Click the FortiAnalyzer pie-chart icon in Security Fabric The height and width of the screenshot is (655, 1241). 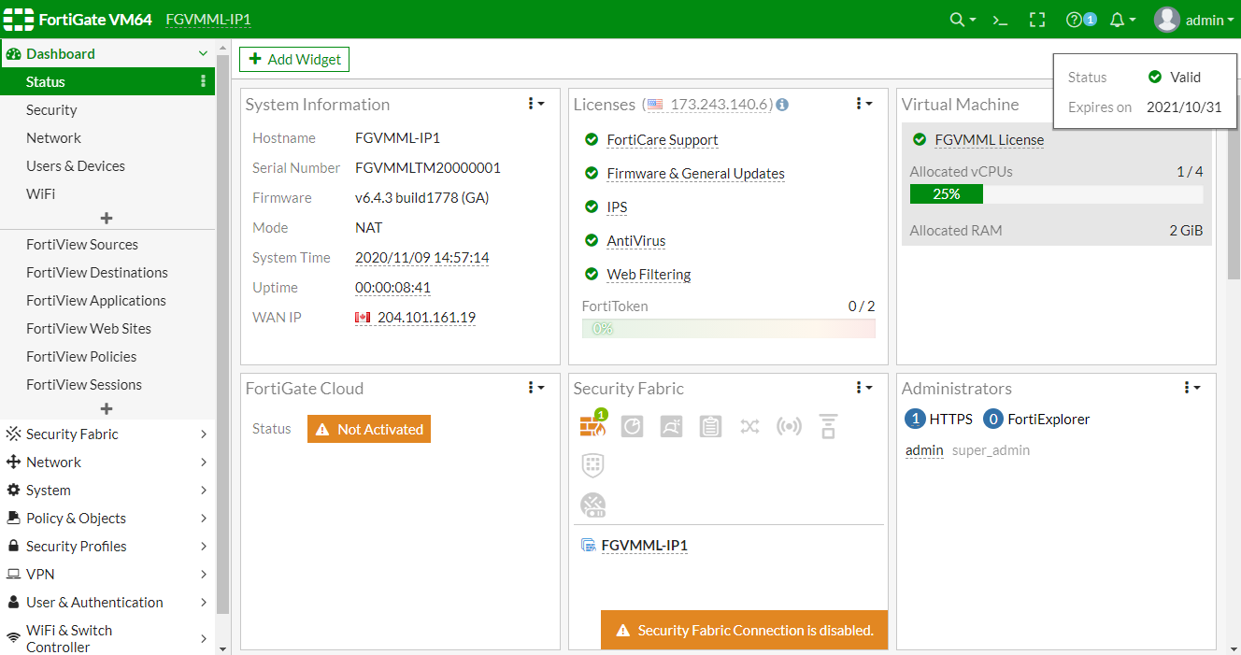pyautogui.click(x=633, y=426)
